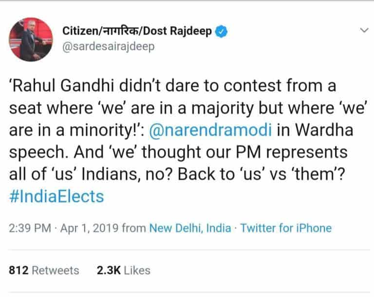374x297 pixels.
Task: Expand the tweet options chevron
Action: click(364, 31)
